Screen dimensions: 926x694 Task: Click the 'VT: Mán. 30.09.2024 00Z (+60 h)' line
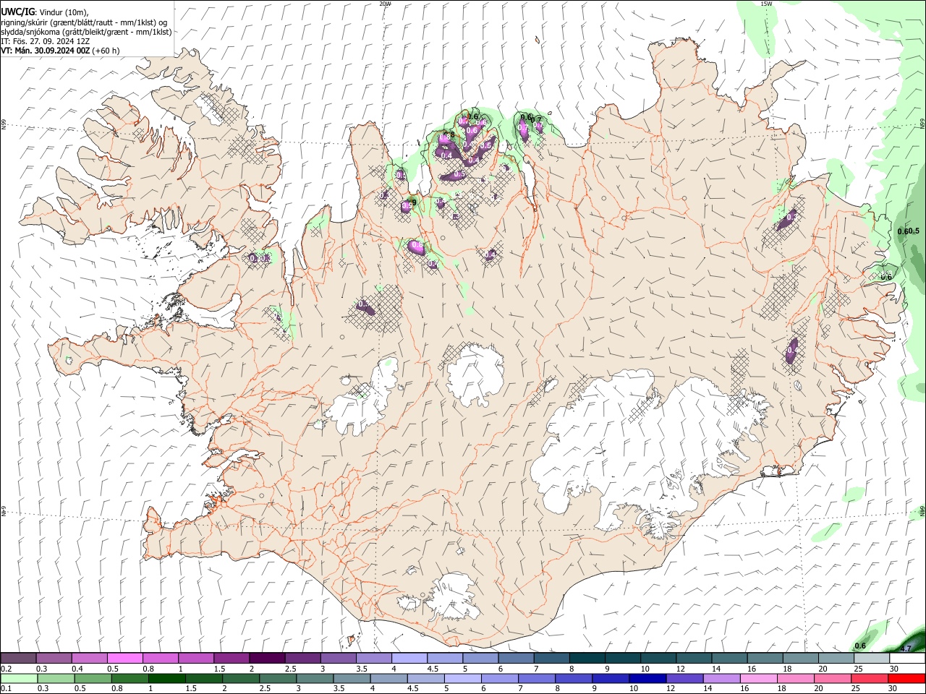click(x=60, y=51)
